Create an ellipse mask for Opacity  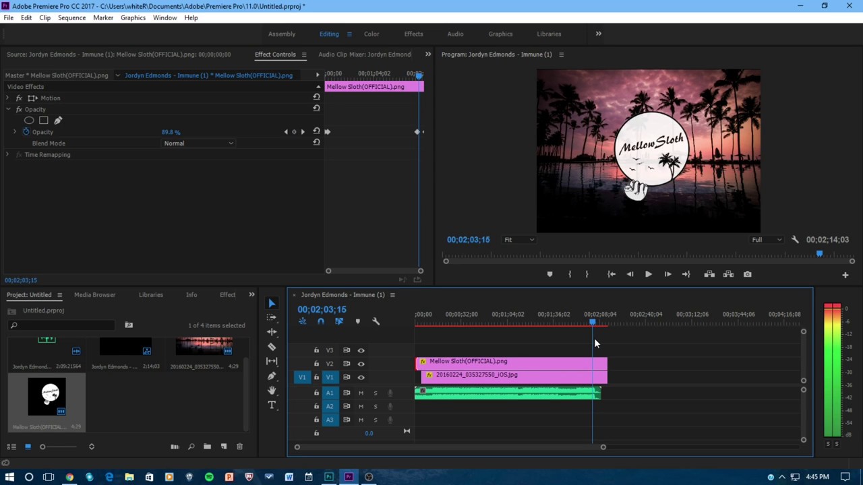tap(29, 121)
